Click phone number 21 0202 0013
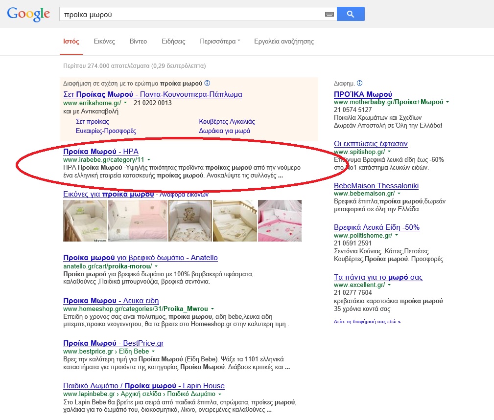 [x=152, y=103]
